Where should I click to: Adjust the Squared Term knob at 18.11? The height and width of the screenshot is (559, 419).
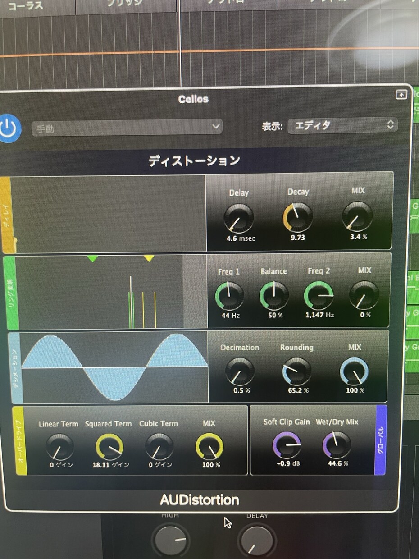tap(109, 447)
